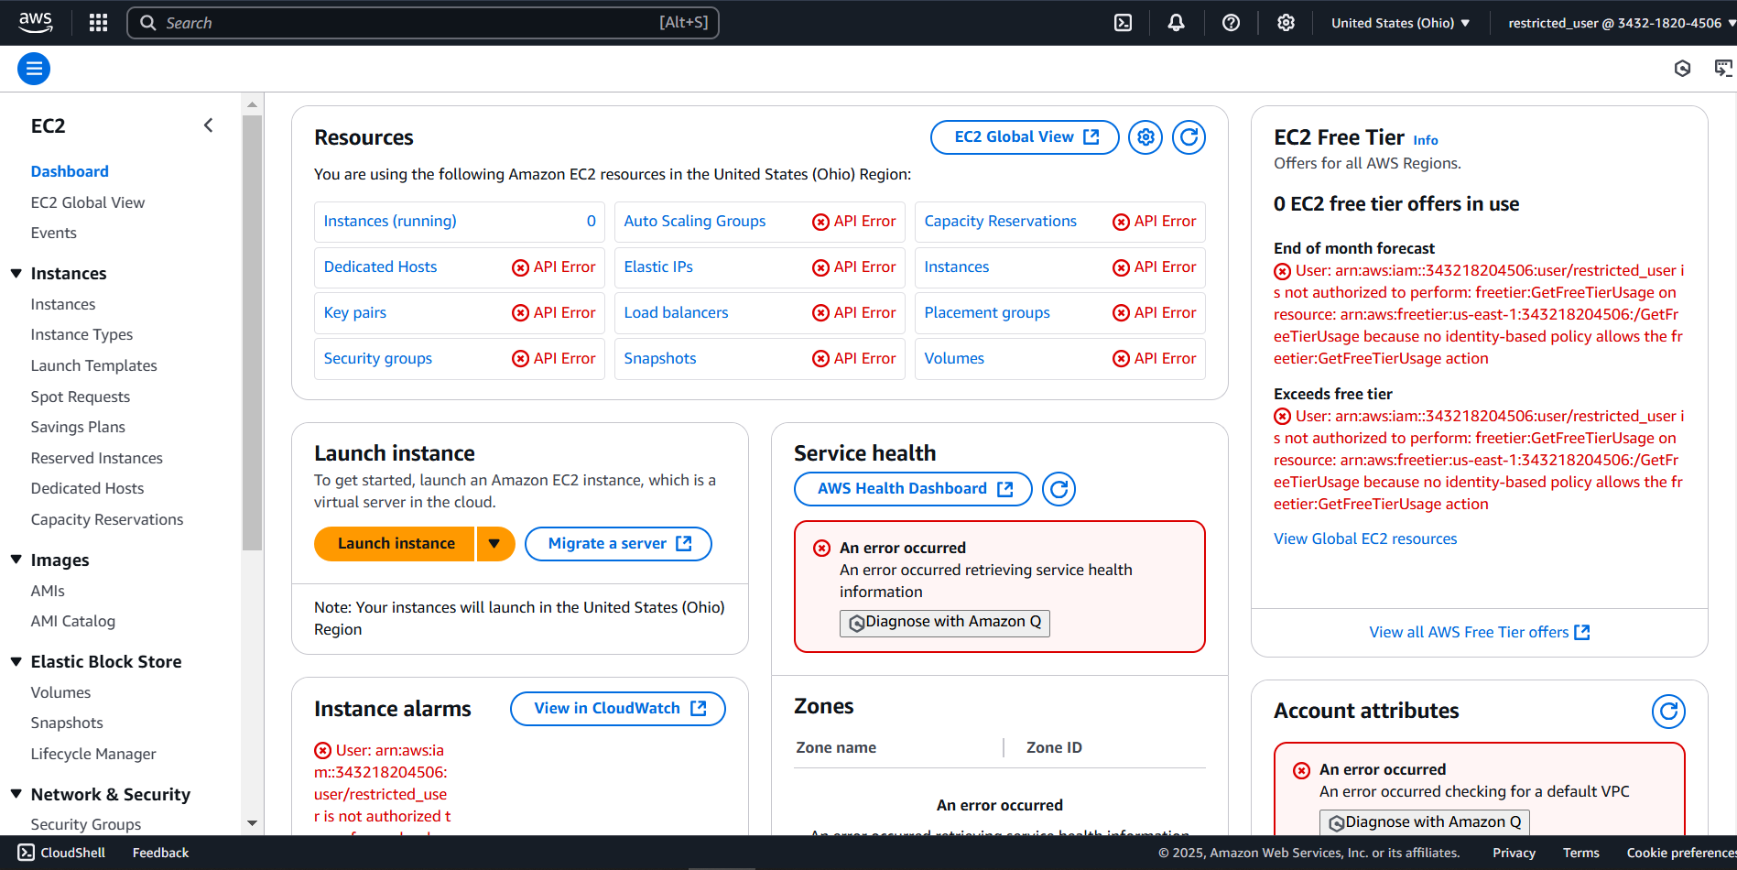Open the Launch instance dropdown arrow
Viewport: 1737px width, 870px height.
coord(494,544)
